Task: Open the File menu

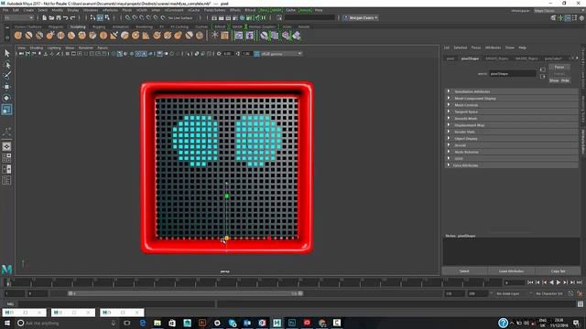Action: coord(5,10)
